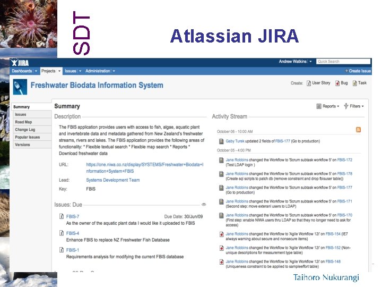Click the Andrew Watkins username
Screen dimensions: 382x287
click(x=292, y=62)
